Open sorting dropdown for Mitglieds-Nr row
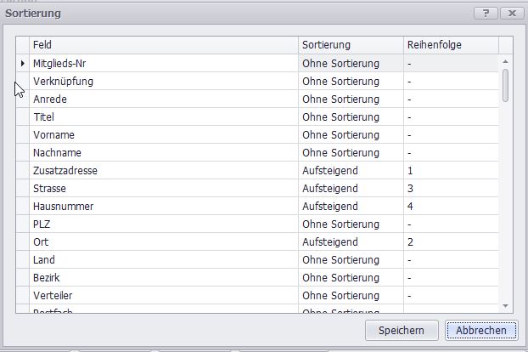This screenshot has width=528, height=352. pos(351,63)
